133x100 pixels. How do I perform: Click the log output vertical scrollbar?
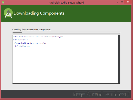(x=119, y=59)
